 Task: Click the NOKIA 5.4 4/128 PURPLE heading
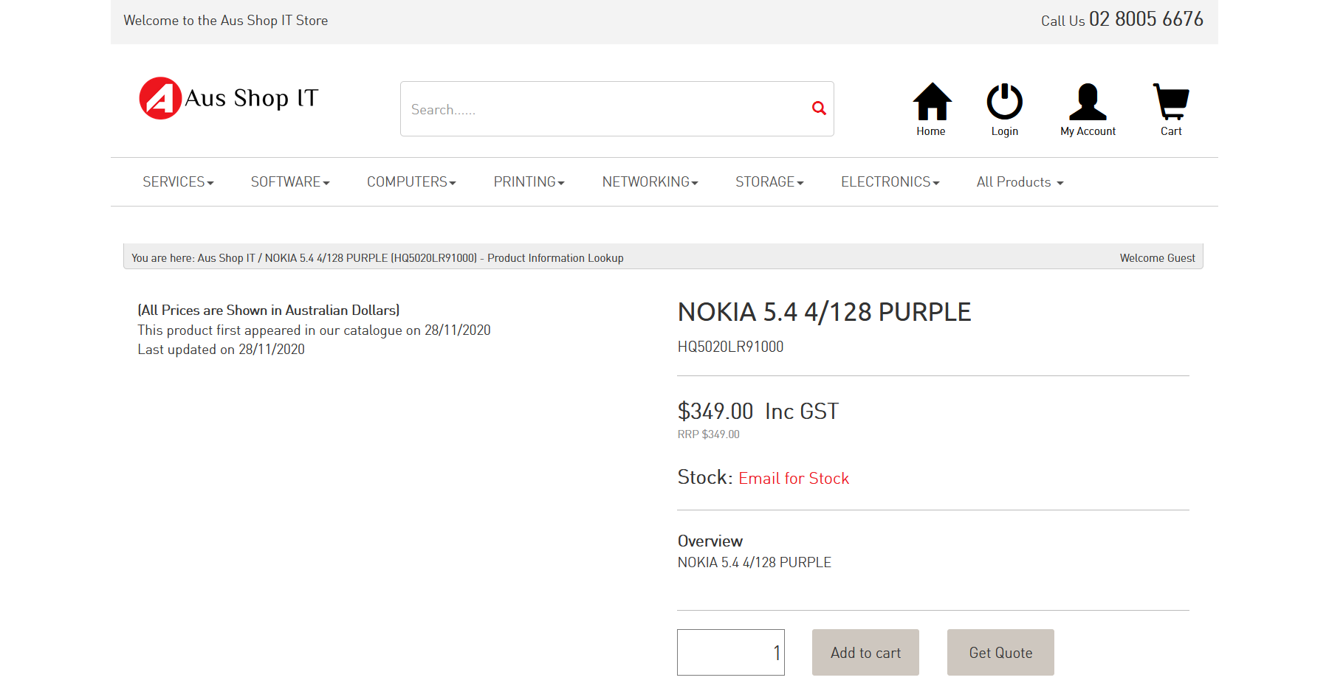click(824, 312)
